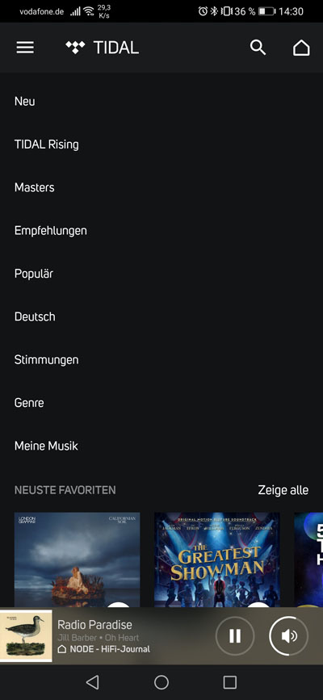The width and height of the screenshot is (323, 700).
Task: Select the Masters menu entry
Action: pos(35,187)
